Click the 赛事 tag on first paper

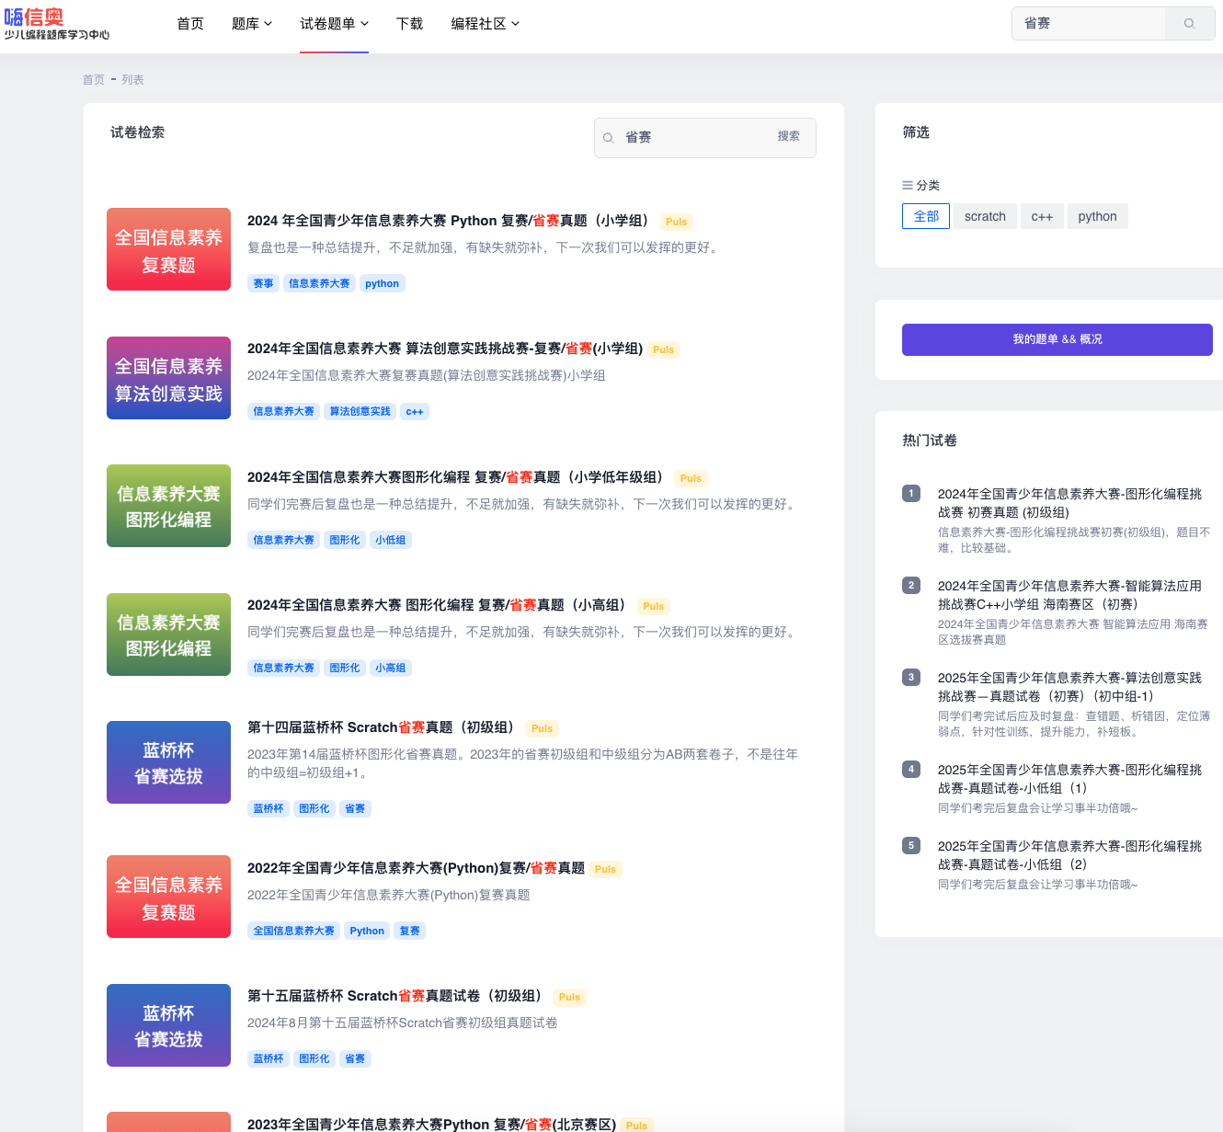pos(263,283)
